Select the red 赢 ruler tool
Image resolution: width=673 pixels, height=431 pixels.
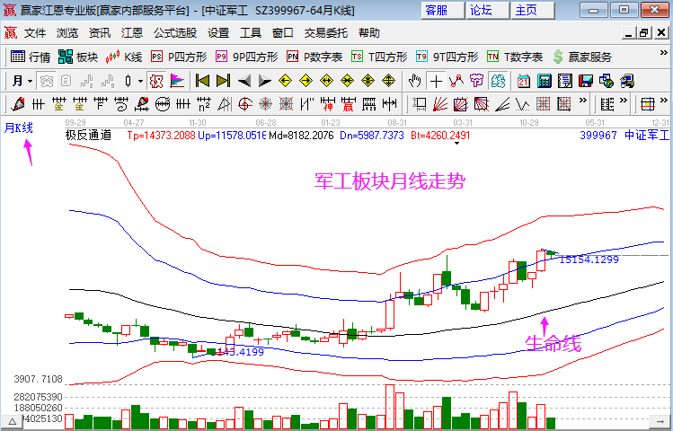tap(348, 104)
